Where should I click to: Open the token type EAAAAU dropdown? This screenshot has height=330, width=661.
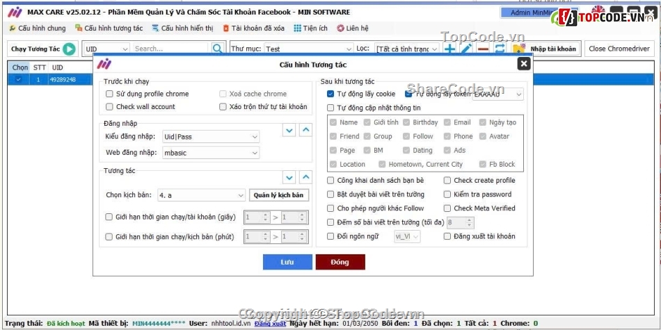pyautogui.click(x=498, y=94)
